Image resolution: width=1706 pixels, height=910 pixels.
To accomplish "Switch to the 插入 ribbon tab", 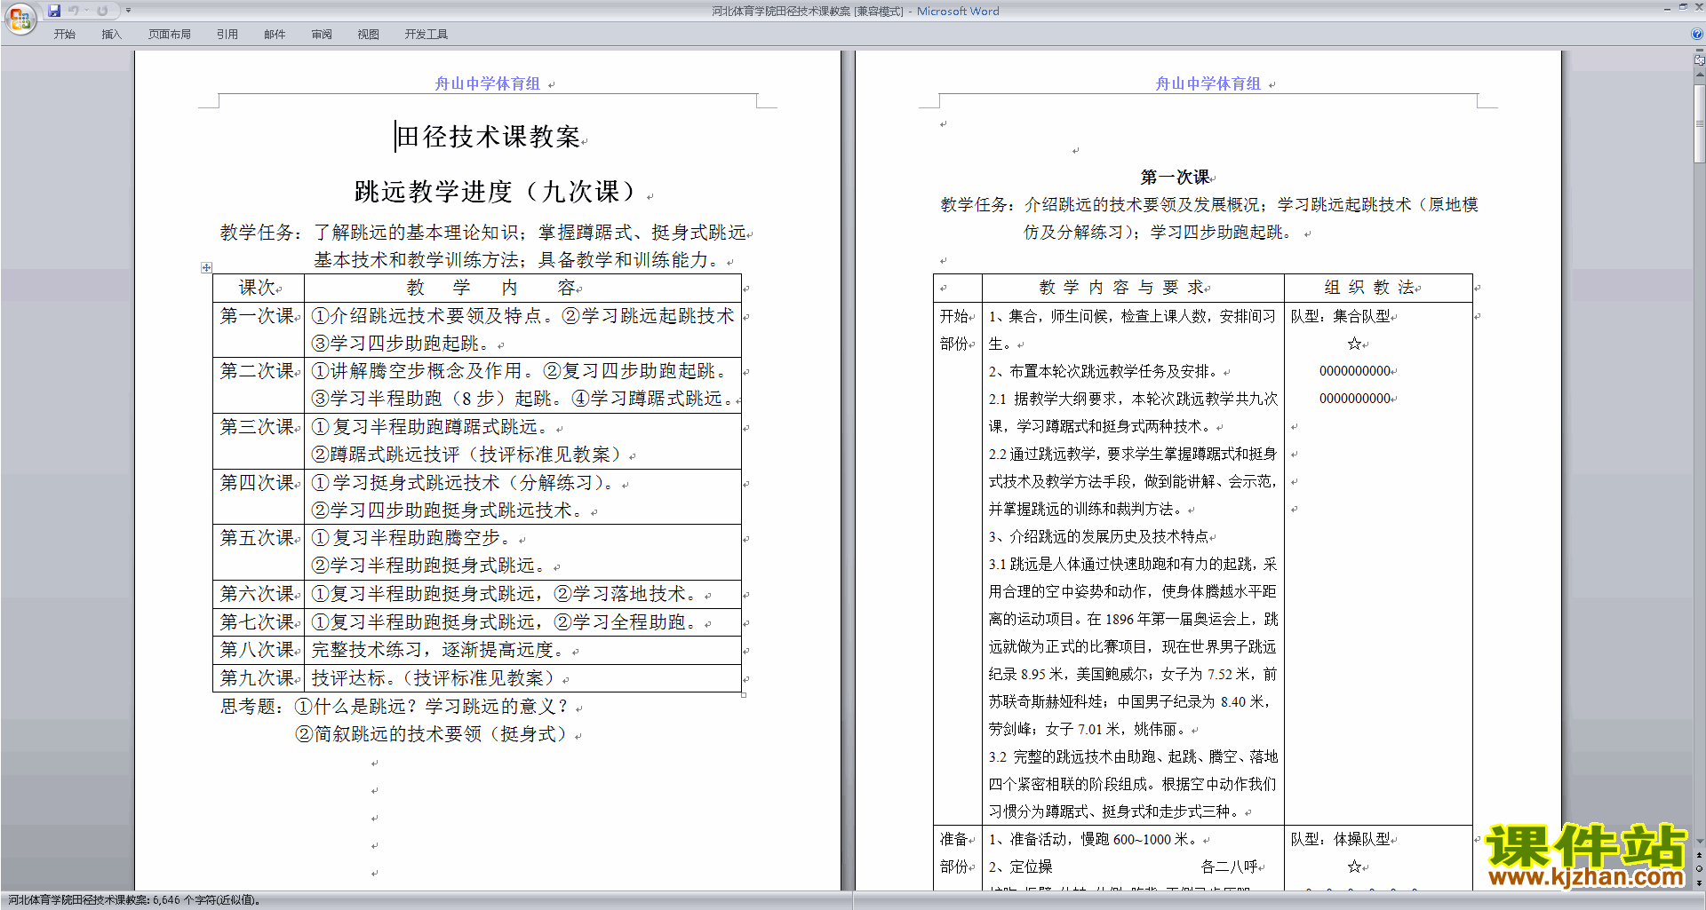I will (111, 34).
